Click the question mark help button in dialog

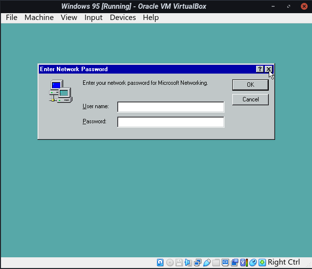[x=260, y=69]
